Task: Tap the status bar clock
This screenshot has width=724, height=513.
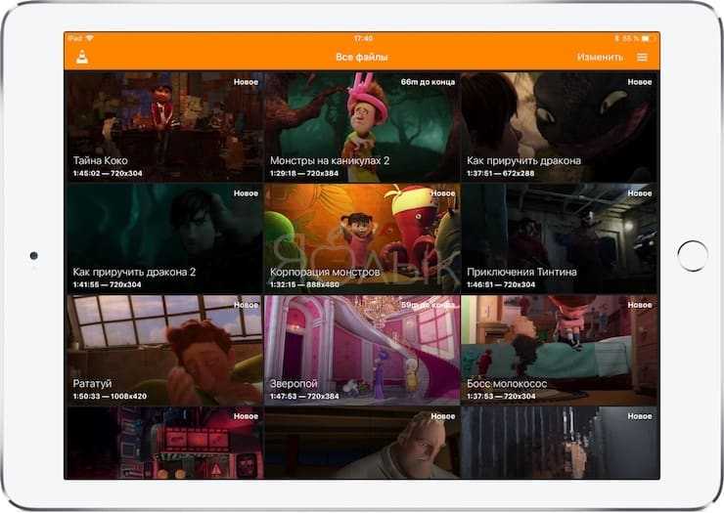Action: coord(363,38)
